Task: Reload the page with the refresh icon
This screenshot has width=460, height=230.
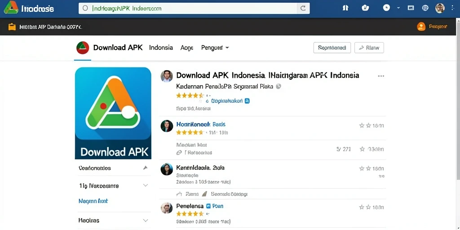Action: coord(303,9)
